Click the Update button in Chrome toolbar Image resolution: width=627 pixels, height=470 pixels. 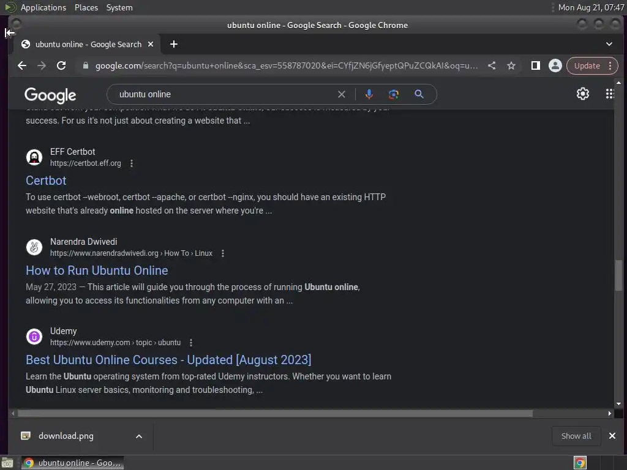[x=587, y=65]
